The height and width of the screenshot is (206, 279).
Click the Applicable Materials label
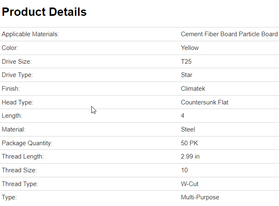pyautogui.click(x=30, y=34)
